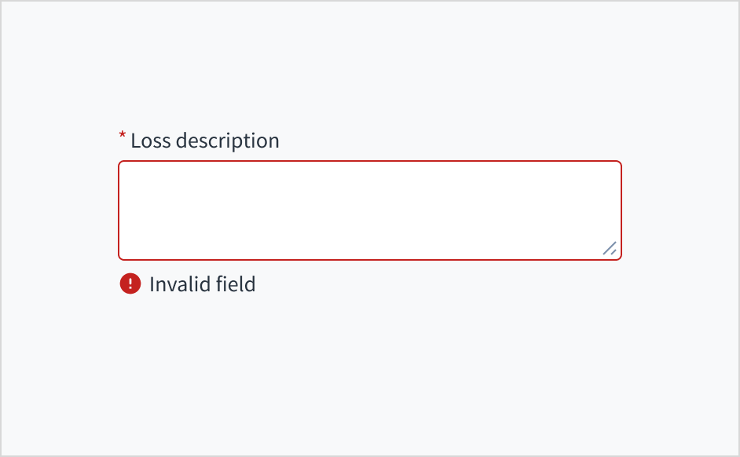The height and width of the screenshot is (457, 740).
Task: Click the white multiline input area
Action: (x=369, y=210)
